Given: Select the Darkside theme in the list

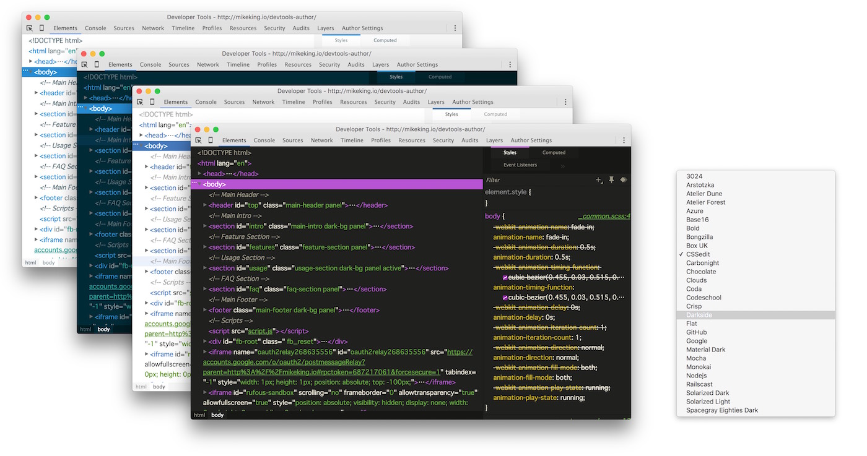Looking at the screenshot, I should coord(756,315).
